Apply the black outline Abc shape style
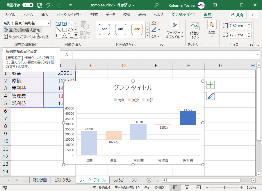 pyautogui.click(x=104, y=29)
